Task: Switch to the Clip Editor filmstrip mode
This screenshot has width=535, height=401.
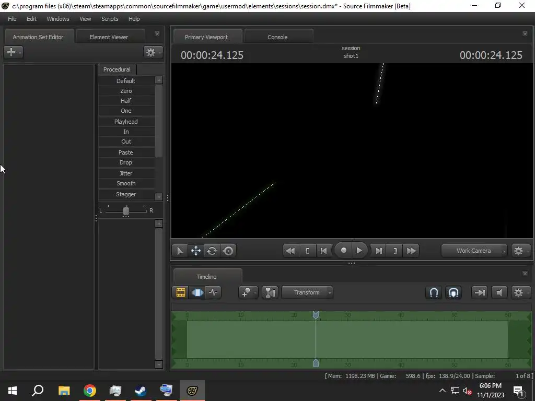Action: click(x=181, y=292)
